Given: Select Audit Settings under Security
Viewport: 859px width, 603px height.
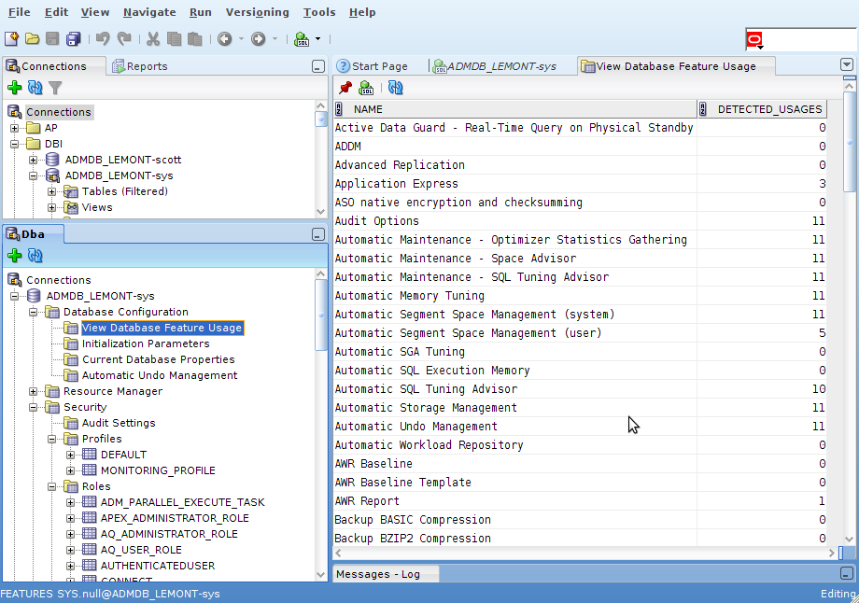Looking at the screenshot, I should [119, 424].
